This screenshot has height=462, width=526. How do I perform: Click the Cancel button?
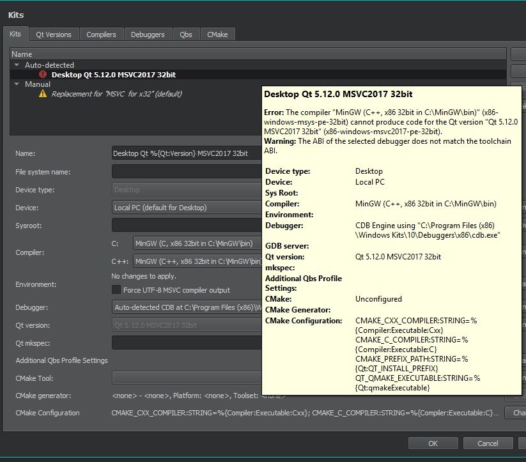(488, 443)
